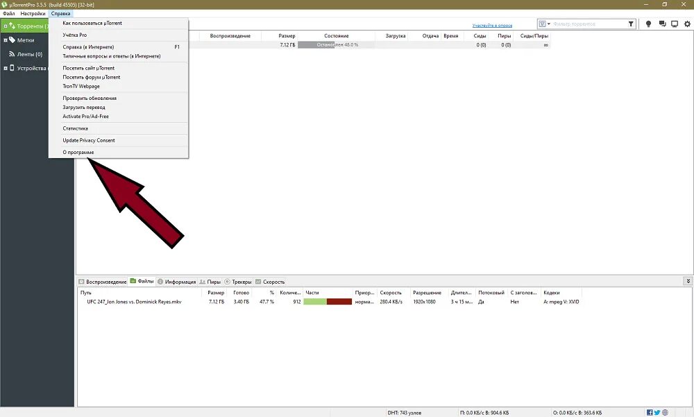This screenshot has height=417, width=694.
Task: Switch to the Пиры tab
Action: point(210,282)
